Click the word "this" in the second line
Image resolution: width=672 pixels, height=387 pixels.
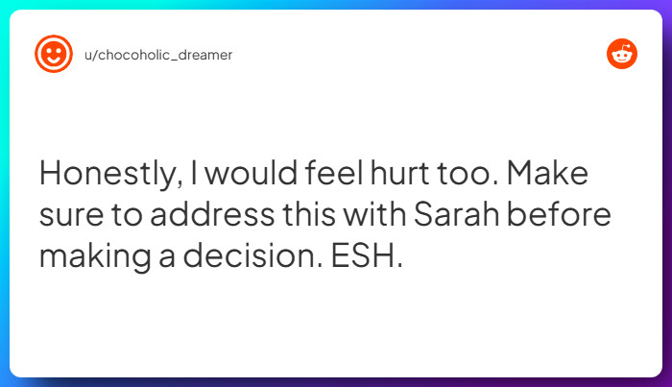pyautogui.click(x=309, y=214)
